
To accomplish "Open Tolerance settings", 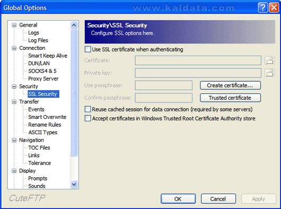I will pos(40,163).
